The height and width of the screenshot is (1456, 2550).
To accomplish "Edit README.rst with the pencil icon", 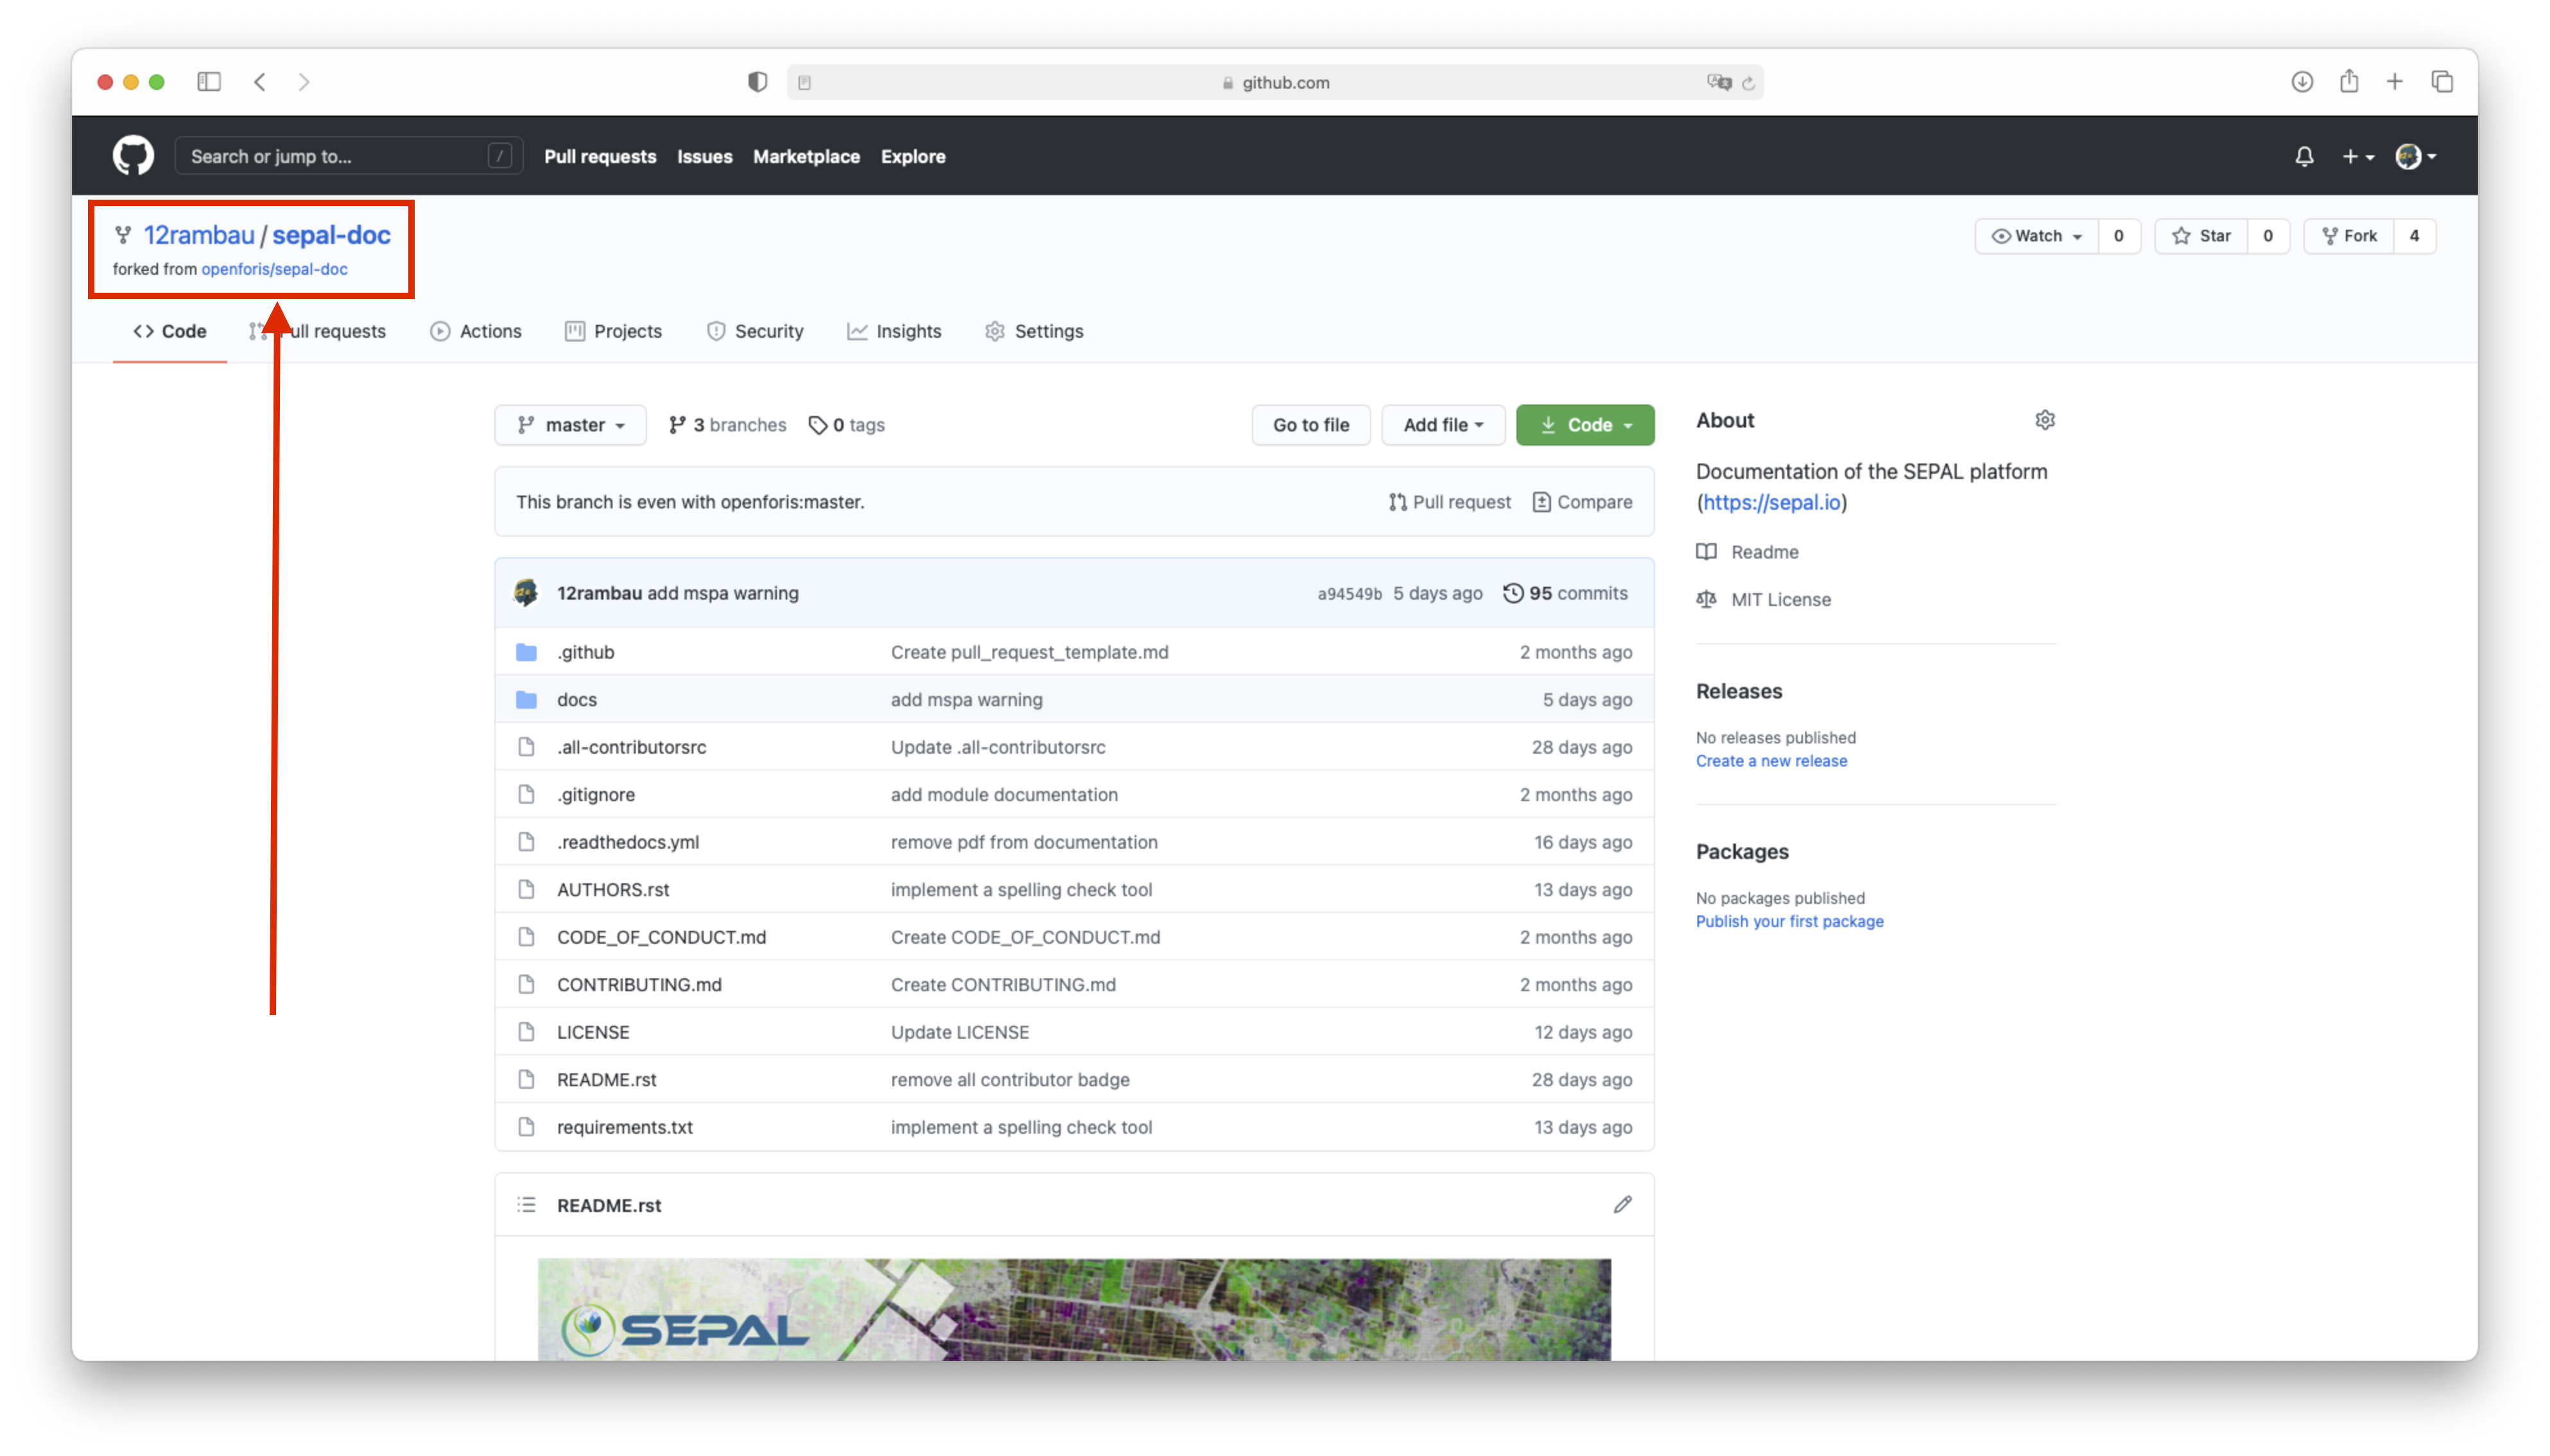I will coord(1622,1204).
